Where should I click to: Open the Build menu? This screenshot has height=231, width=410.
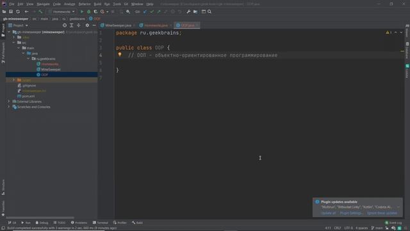(97, 4)
